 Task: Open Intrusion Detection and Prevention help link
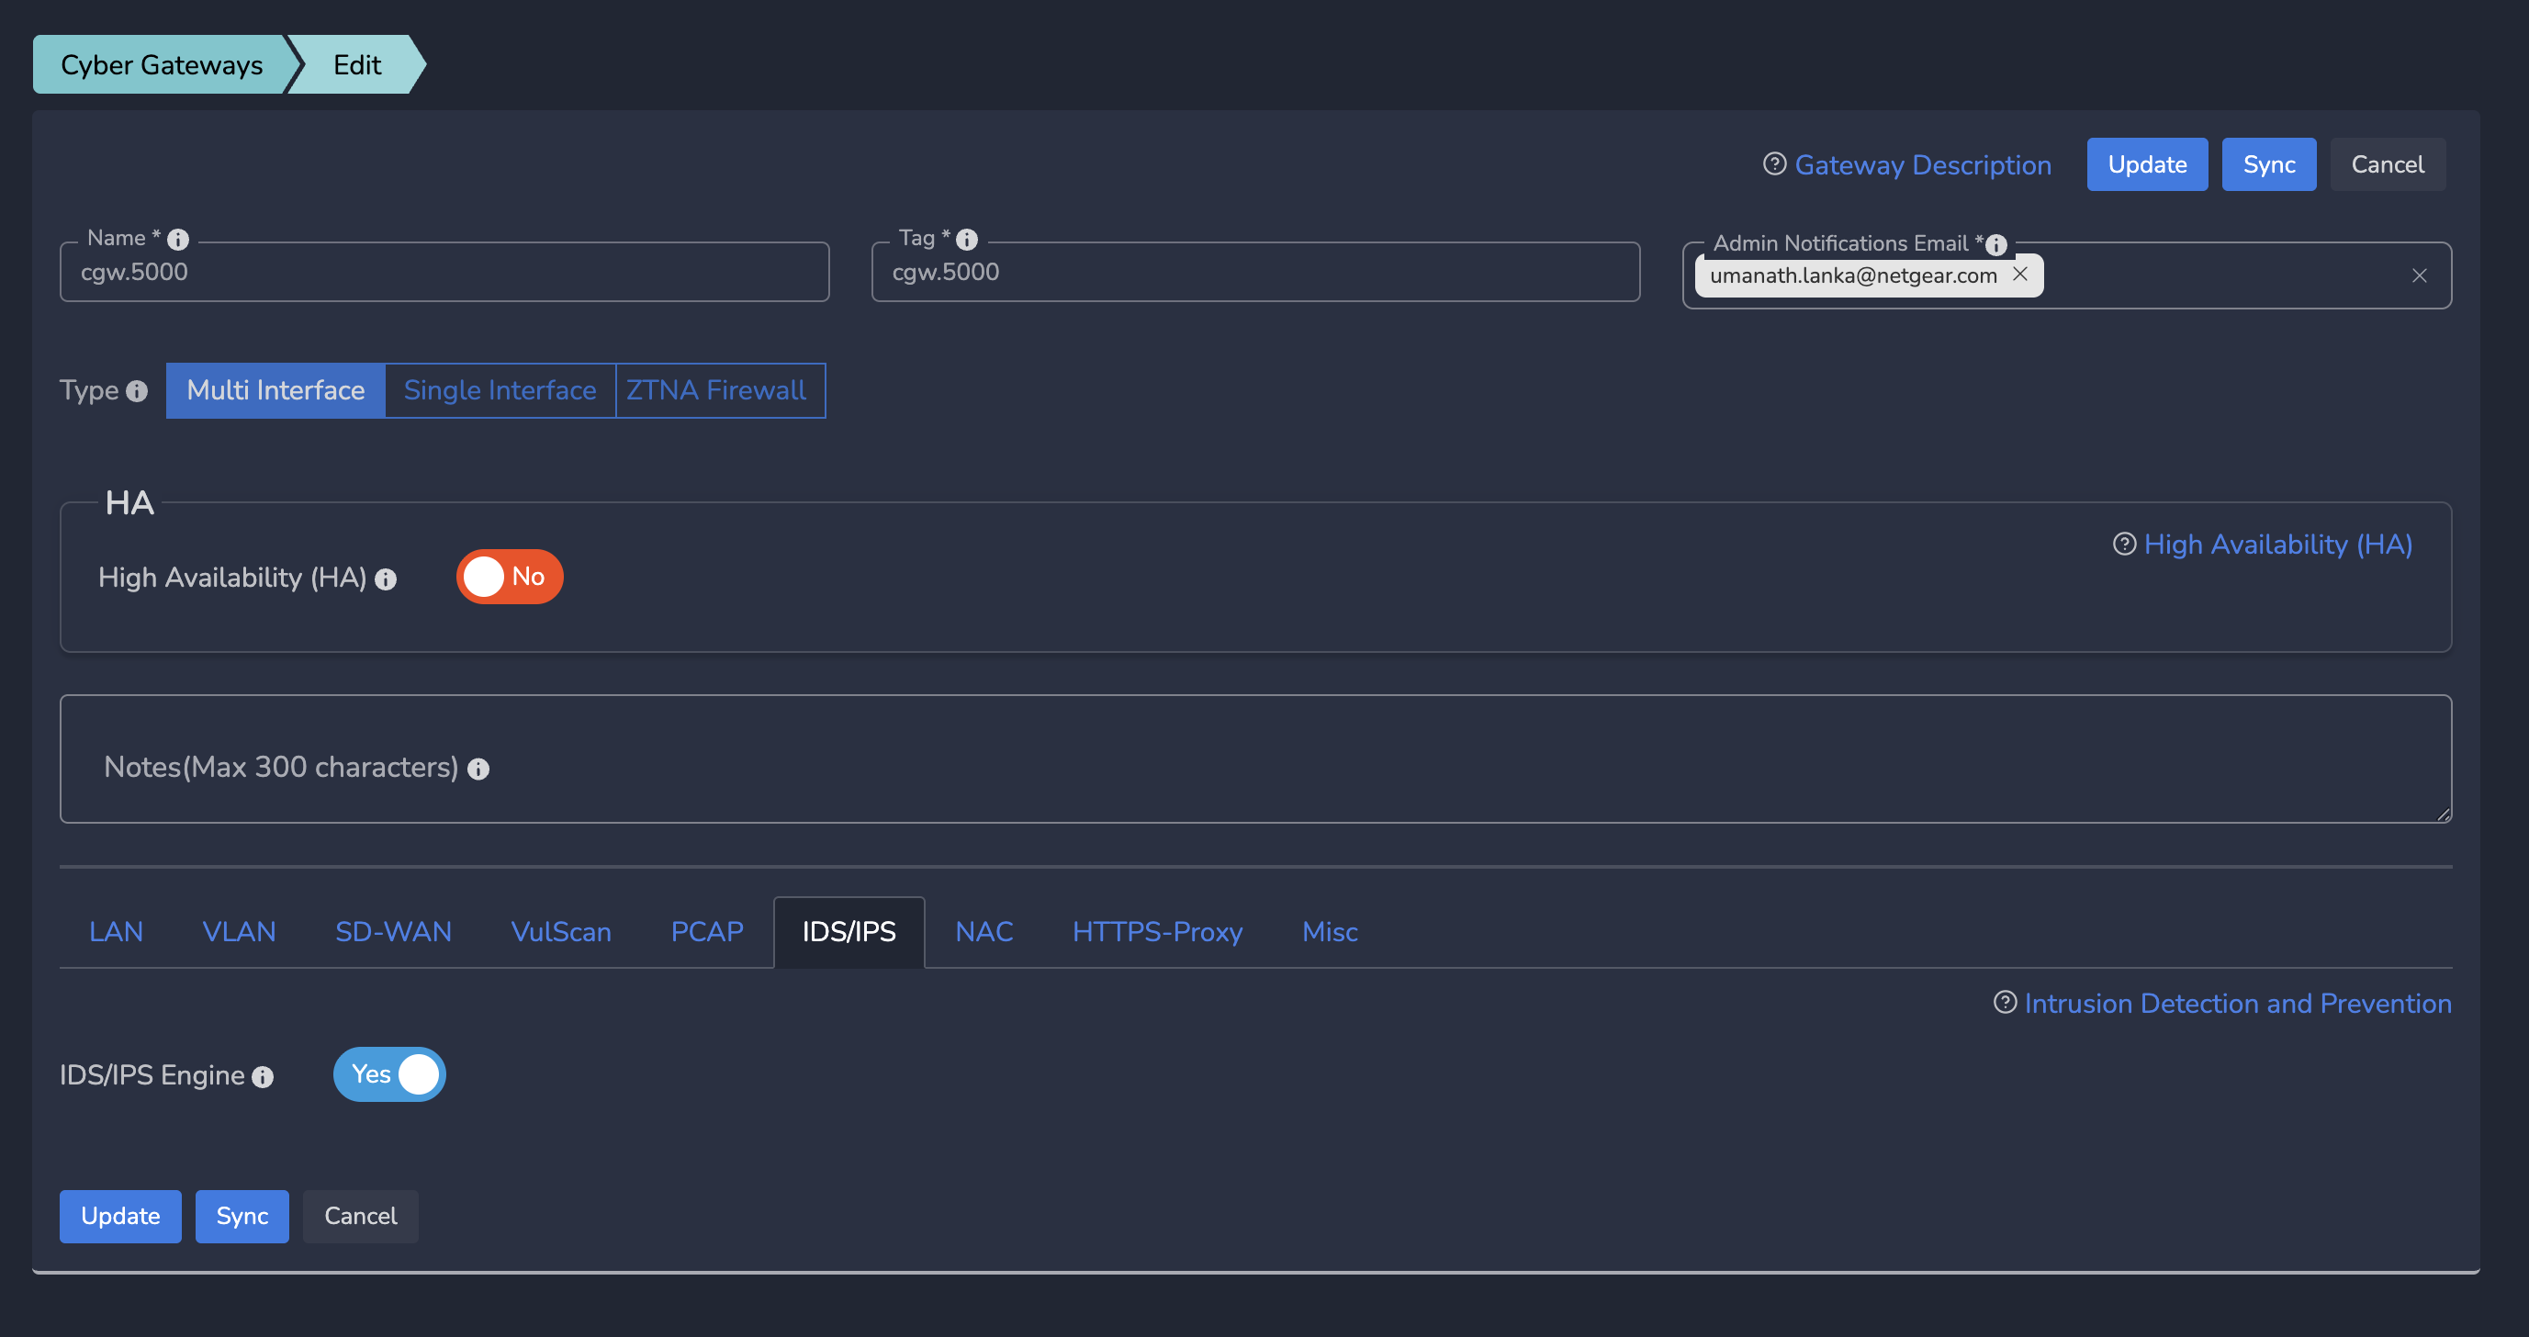click(x=2236, y=1004)
